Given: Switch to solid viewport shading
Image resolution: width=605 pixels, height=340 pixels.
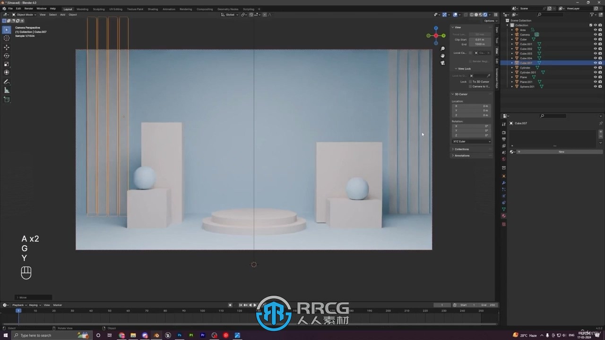Looking at the screenshot, I should click(x=476, y=15).
